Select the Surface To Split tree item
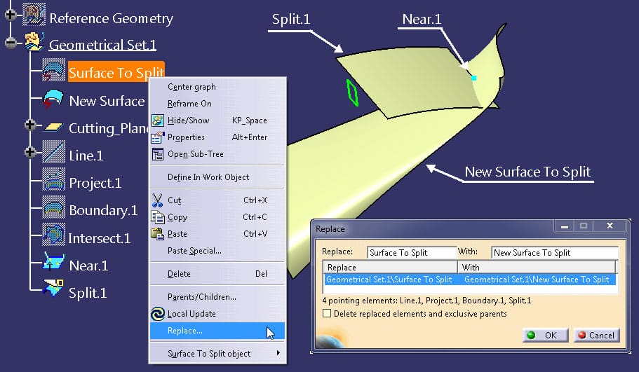 coord(116,72)
